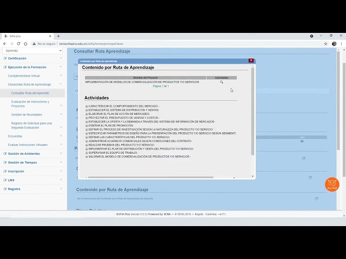Expand ESTABLECER LA OFERTA Y LA DEMANDA activity
Image resolution: width=346 pixels, height=259 pixels.
[86, 122]
